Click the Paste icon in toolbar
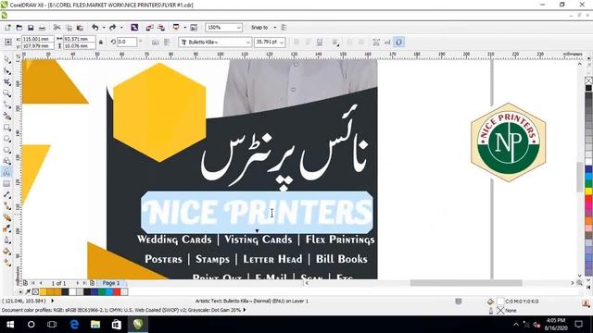 80,28
